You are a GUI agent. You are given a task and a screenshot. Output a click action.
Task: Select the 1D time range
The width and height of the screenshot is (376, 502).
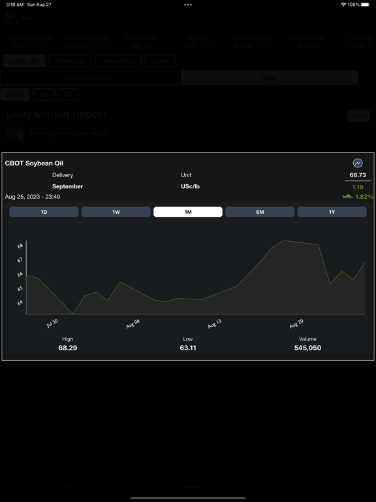pyautogui.click(x=44, y=212)
